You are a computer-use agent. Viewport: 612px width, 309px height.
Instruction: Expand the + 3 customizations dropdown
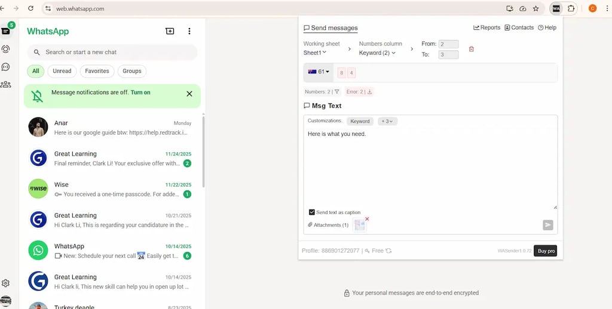coord(387,121)
